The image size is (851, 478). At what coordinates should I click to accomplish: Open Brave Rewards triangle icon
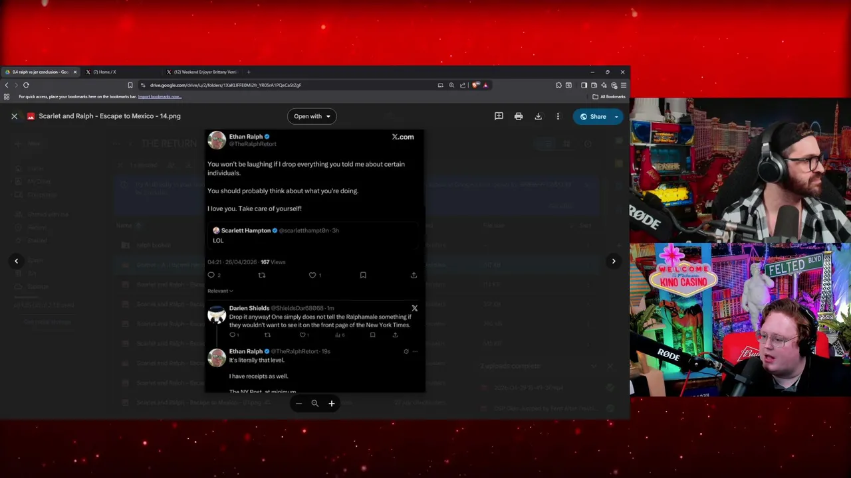[x=485, y=85]
